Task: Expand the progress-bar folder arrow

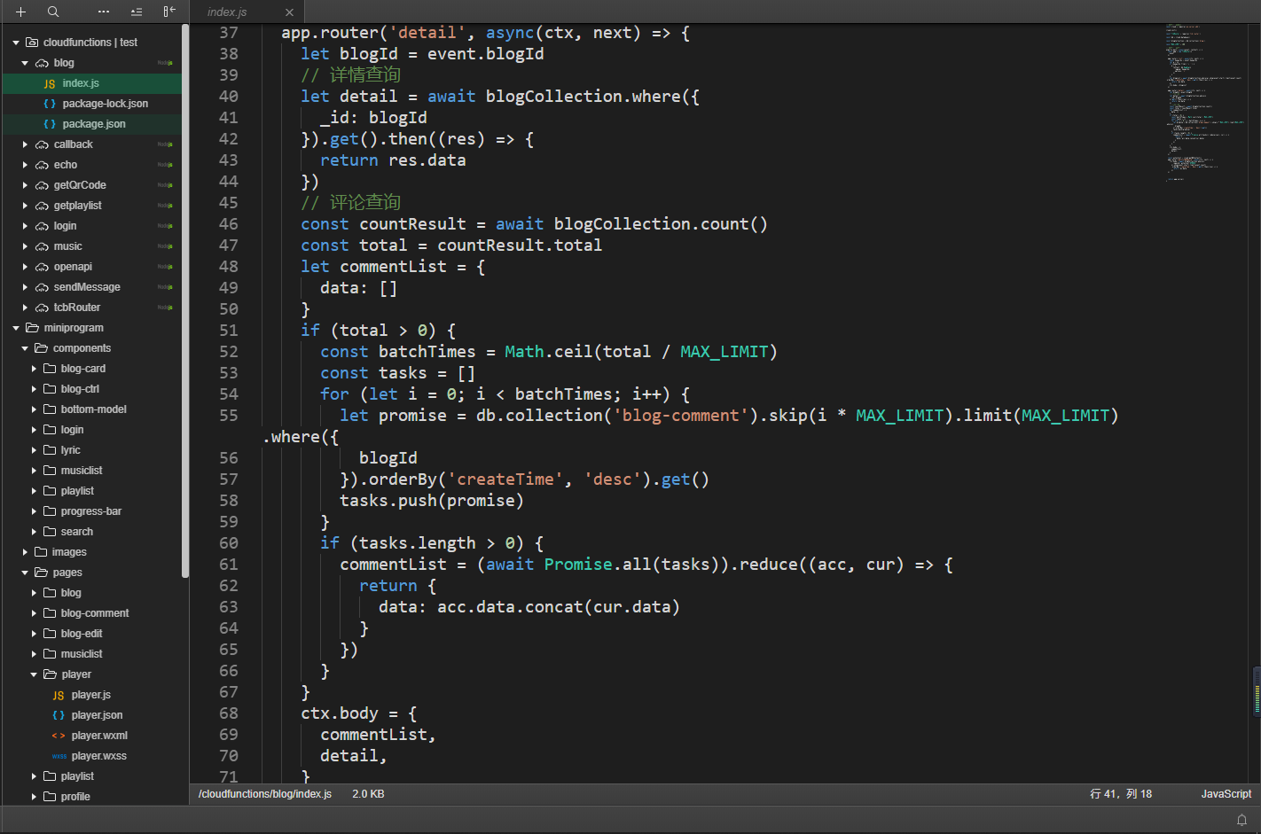Action: [34, 511]
